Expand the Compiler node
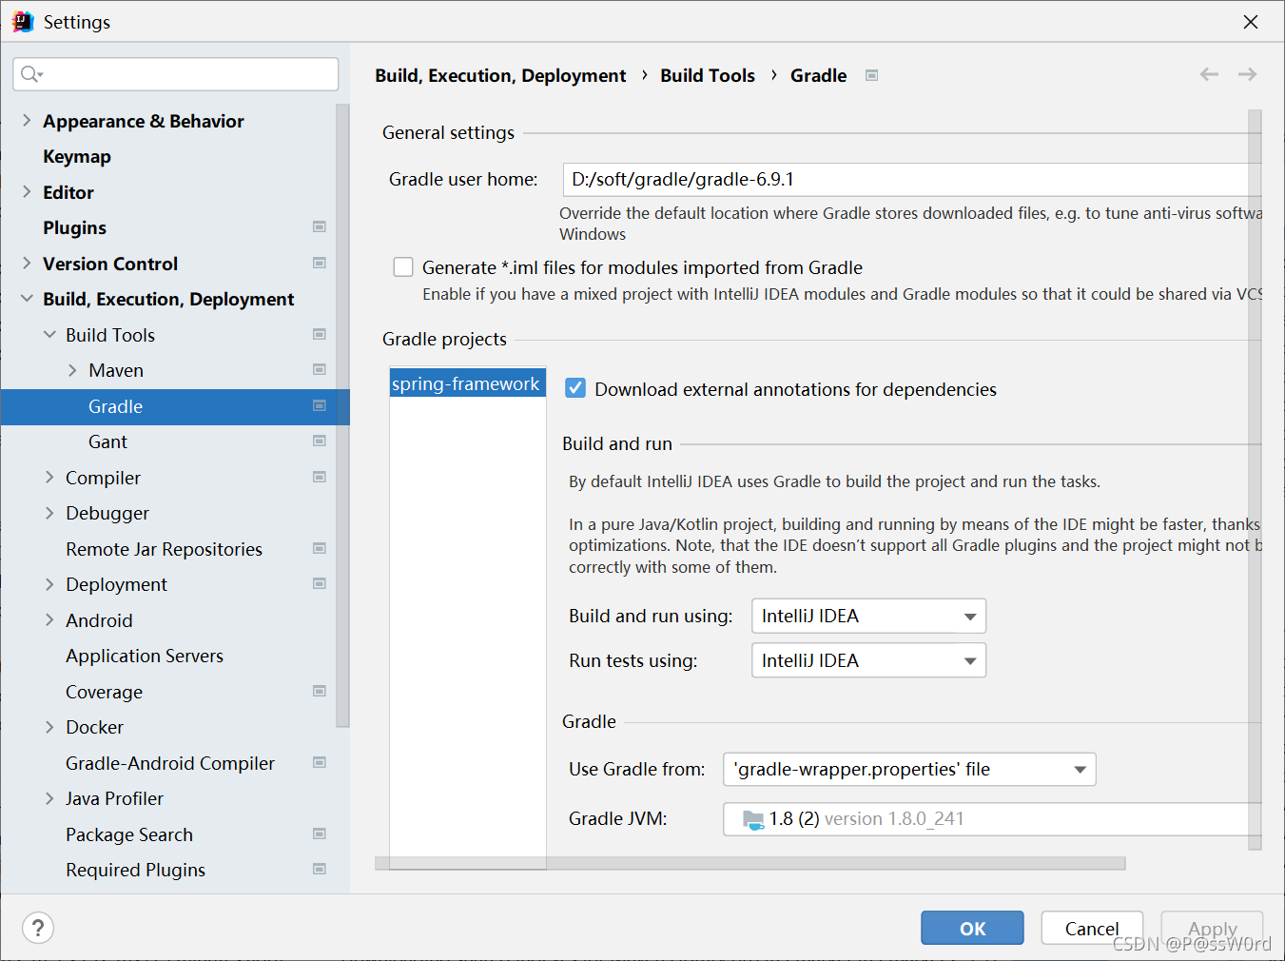The height and width of the screenshot is (961, 1285). 49,478
